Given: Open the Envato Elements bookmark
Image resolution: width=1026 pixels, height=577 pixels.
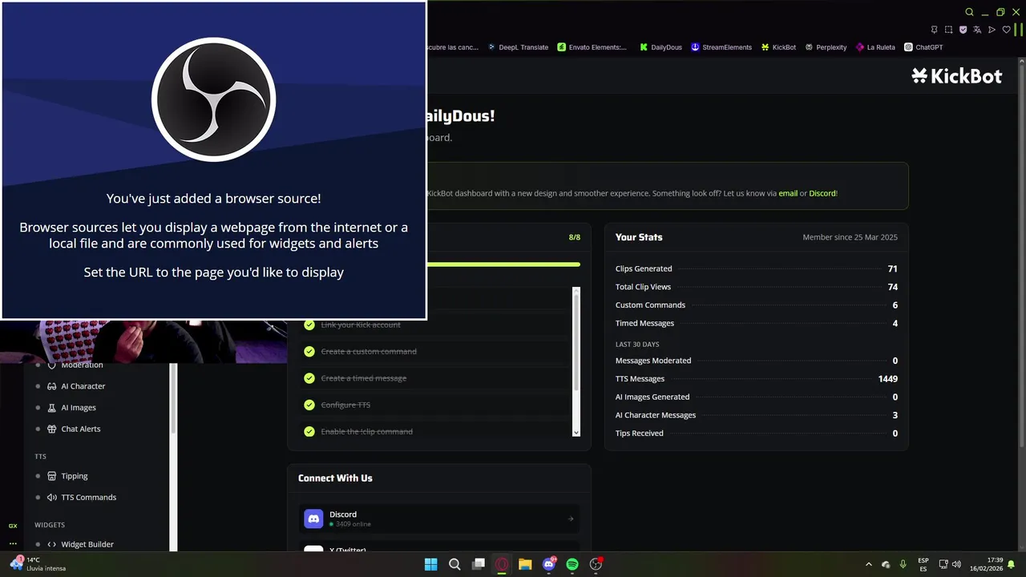Looking at the screenshot, I should point(592,47).
